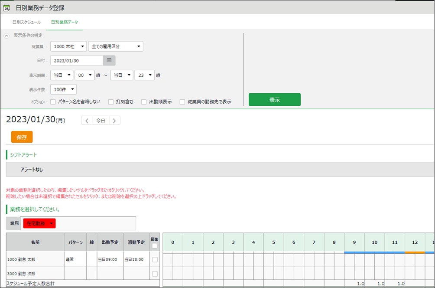Viewport: 435px width, 288px height.
Task: Select the 日別業務データ tab
Action: [65, 22]
